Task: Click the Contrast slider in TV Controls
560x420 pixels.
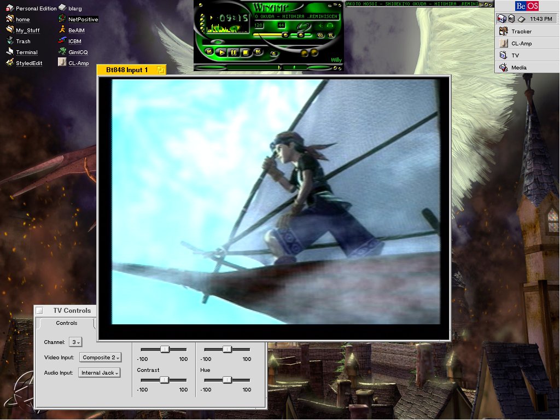Action: pyautogui.click(x=164, y=380)
